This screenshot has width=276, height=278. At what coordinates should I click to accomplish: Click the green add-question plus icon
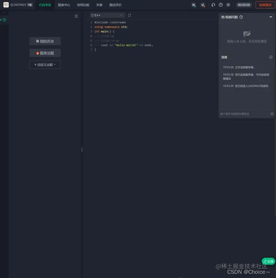[5, 20]
